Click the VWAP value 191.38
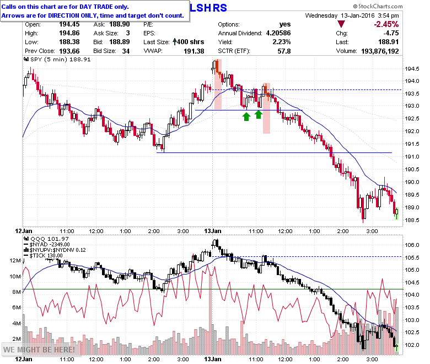The width and height of the screenshot is (430, 364). (194, 51)
